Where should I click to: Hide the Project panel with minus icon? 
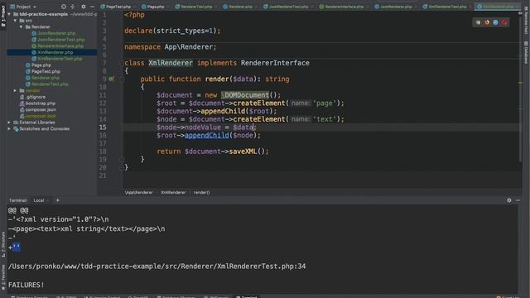[92, 7]
